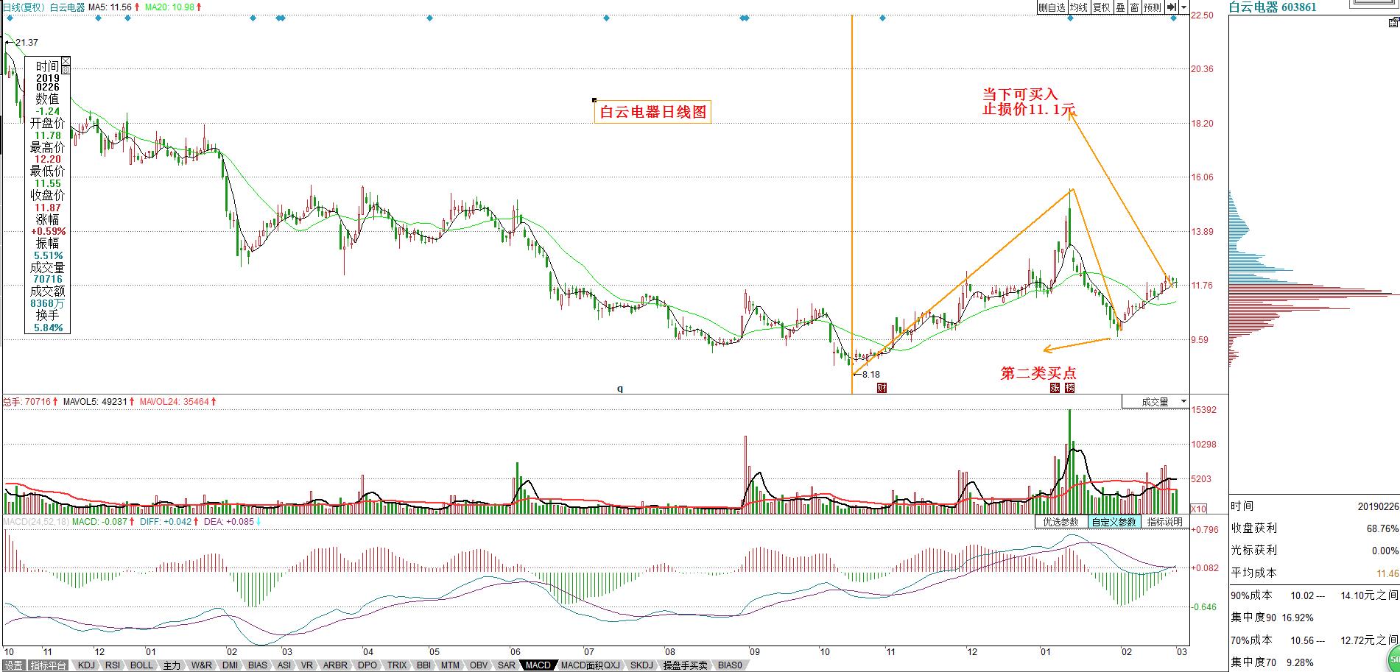Click the arrow-to-bar collapse panel icon
This screenshot has width=1400, height=672.
[1171, 7]
